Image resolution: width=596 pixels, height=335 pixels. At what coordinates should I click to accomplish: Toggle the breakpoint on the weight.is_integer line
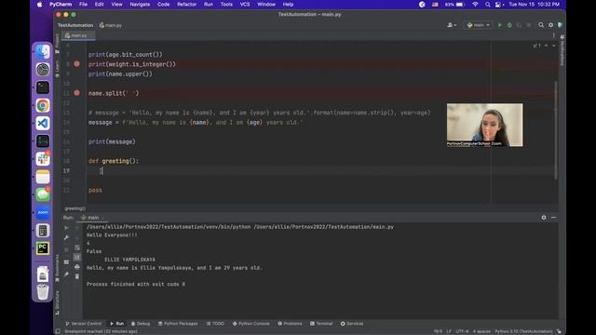click(76, 64)
